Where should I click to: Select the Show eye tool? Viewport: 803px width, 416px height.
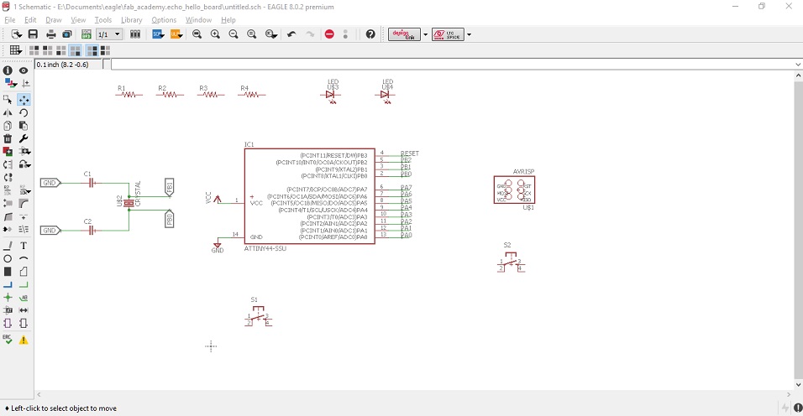[x=24, y=70]
